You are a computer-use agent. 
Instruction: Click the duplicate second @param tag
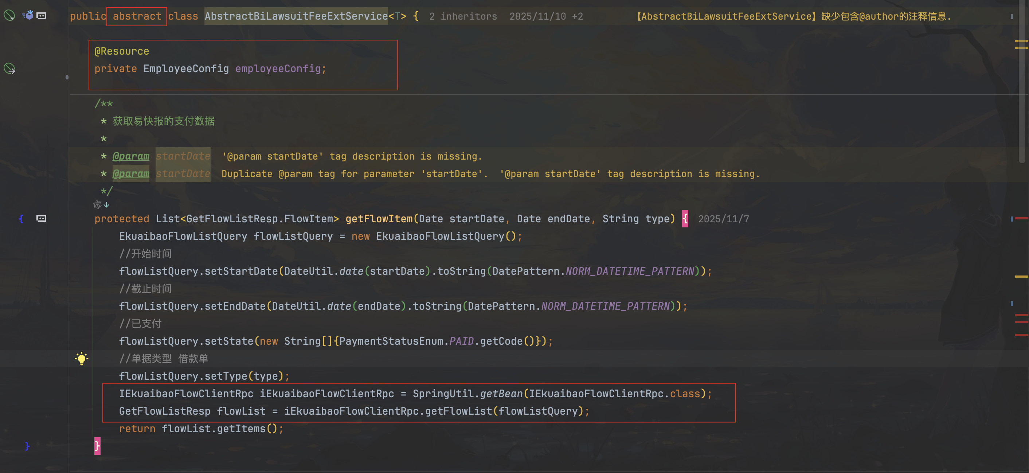point(130,174)
